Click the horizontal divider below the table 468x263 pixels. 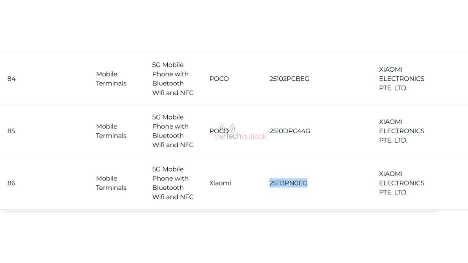[220, 212]
